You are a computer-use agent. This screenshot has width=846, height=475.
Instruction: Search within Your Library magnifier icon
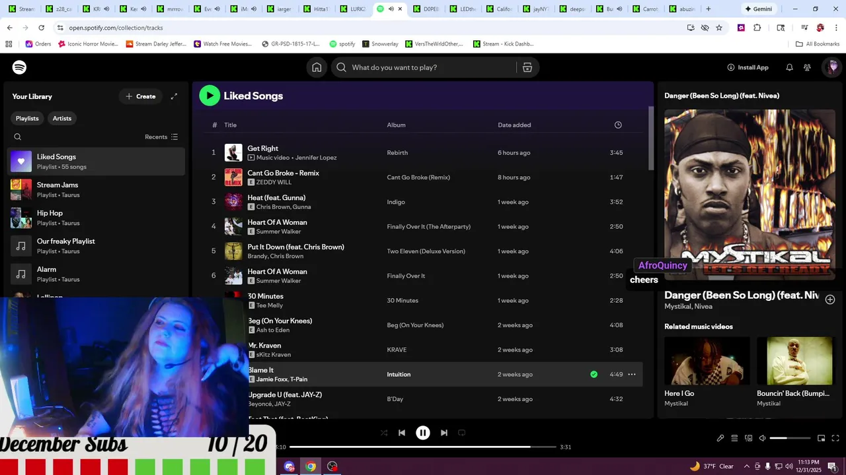[x=18, y=137]
